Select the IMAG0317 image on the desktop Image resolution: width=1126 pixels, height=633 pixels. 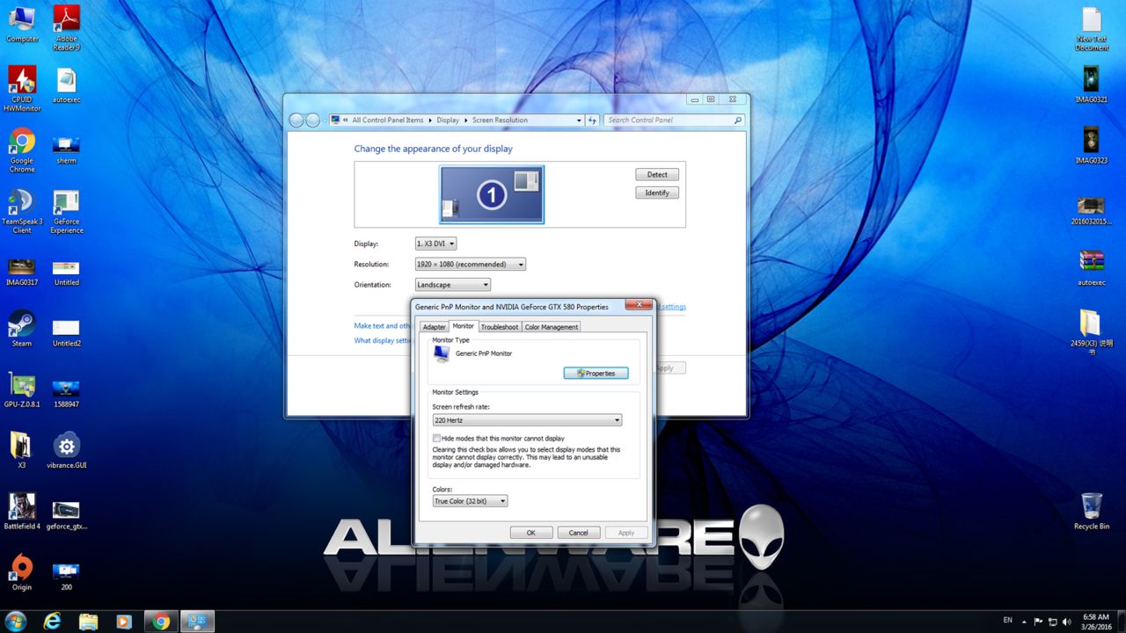tap(22, 272)
